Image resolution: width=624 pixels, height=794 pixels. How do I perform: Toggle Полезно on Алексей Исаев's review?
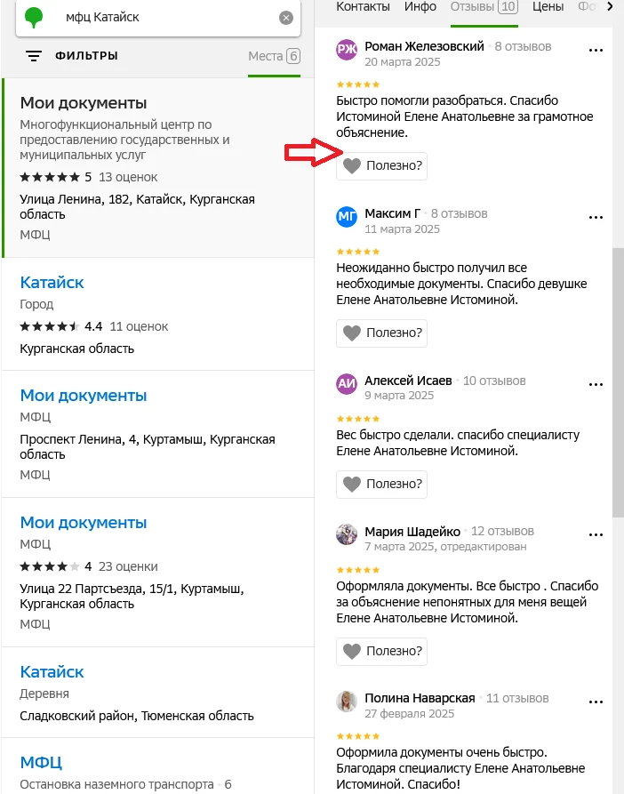pos(381,485)
